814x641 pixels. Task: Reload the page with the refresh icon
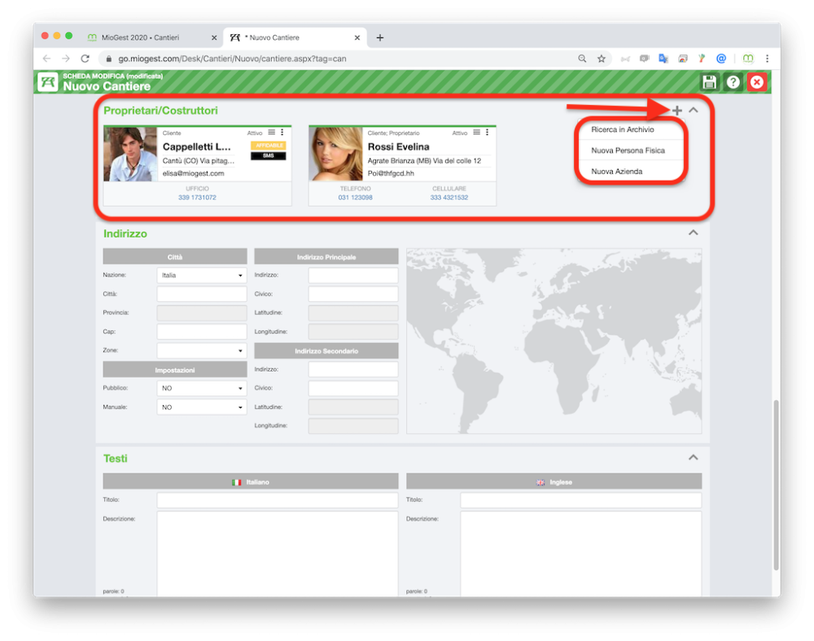[85, 59]
